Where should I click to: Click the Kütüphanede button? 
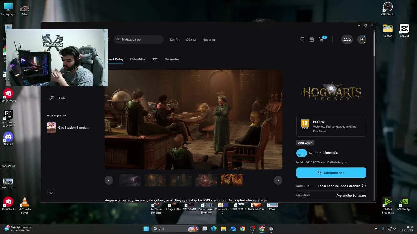point(331,173)
